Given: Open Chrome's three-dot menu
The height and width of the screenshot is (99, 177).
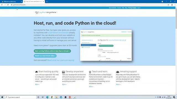Looking at the screenshot, I should [175, 5].
